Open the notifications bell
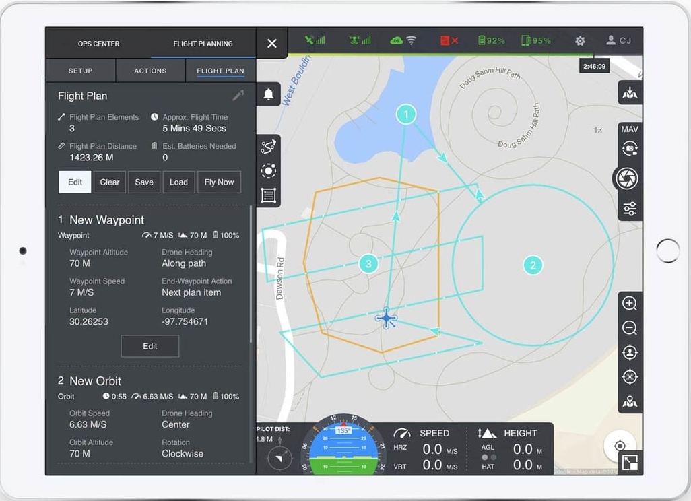Image resolution: width=691 pixels, height=501 pixels. 269,94
